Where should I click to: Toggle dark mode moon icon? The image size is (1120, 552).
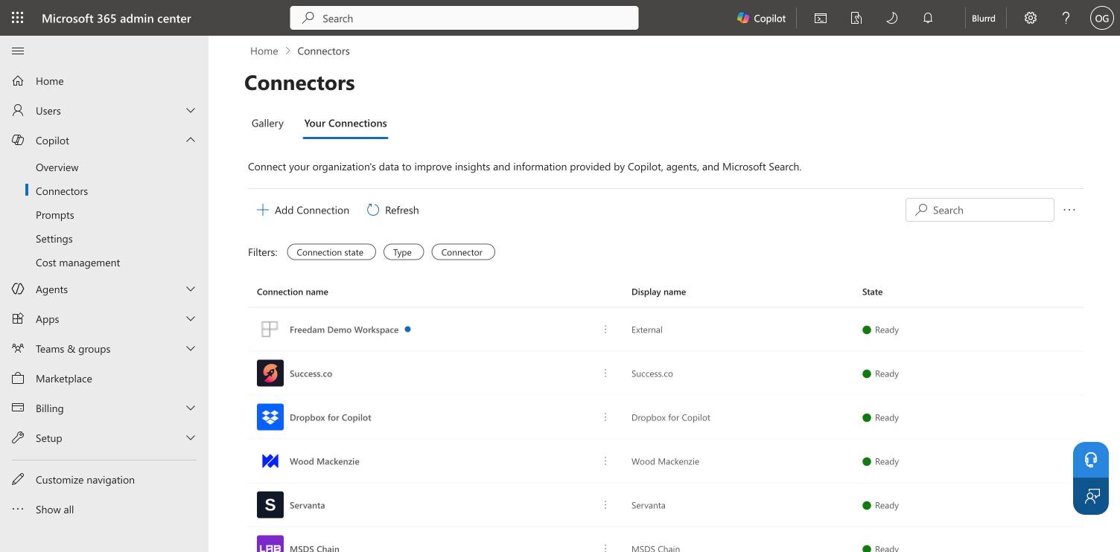(891, 18)
